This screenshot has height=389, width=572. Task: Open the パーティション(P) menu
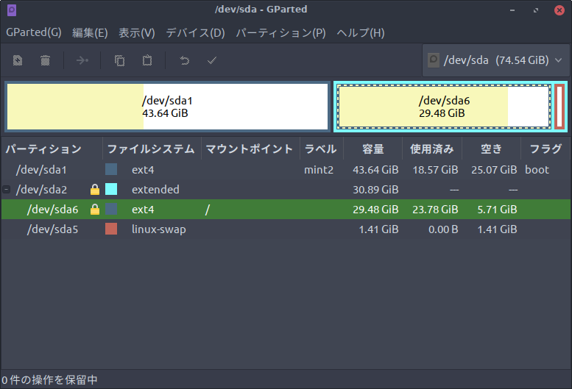tap(281, 33)
